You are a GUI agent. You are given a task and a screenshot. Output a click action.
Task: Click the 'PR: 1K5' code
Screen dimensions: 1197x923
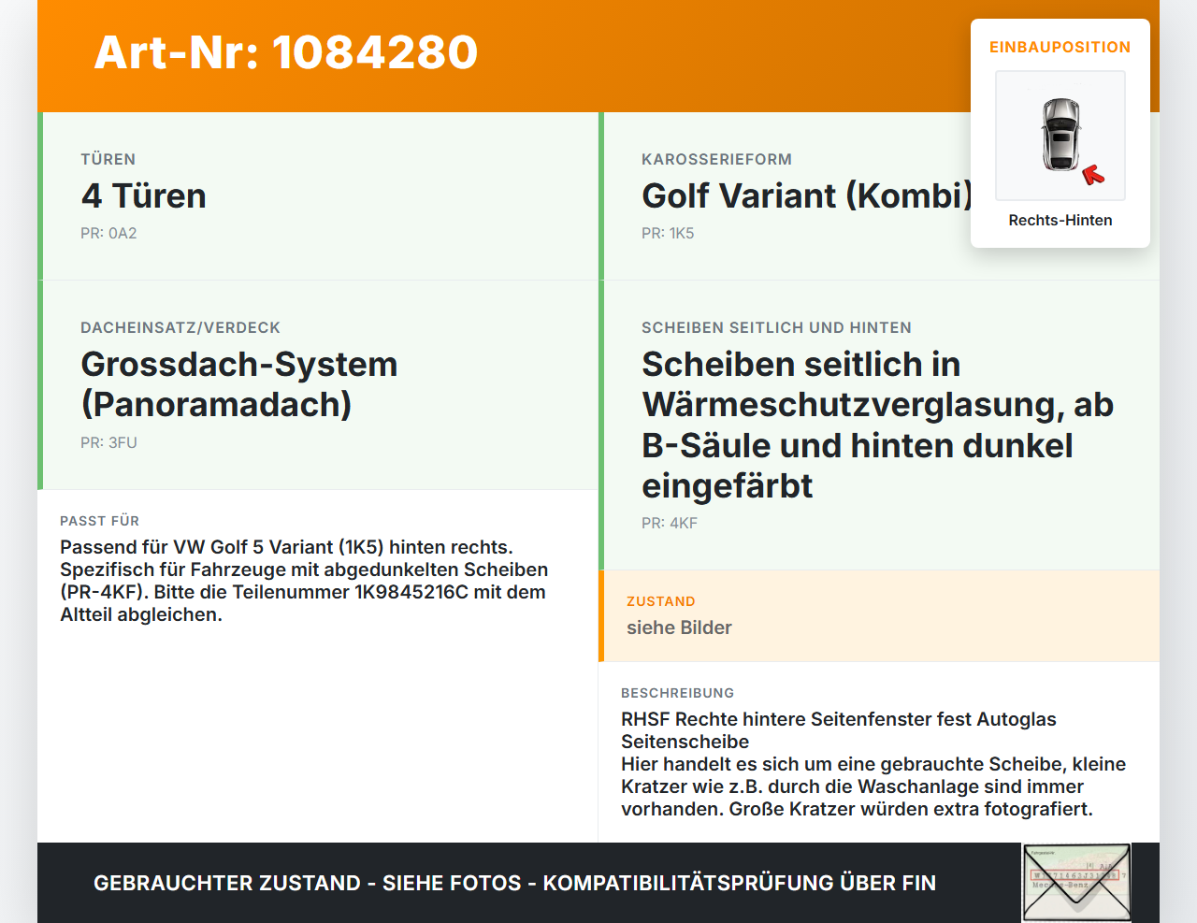pyautogui.click(x=668, y=233)
